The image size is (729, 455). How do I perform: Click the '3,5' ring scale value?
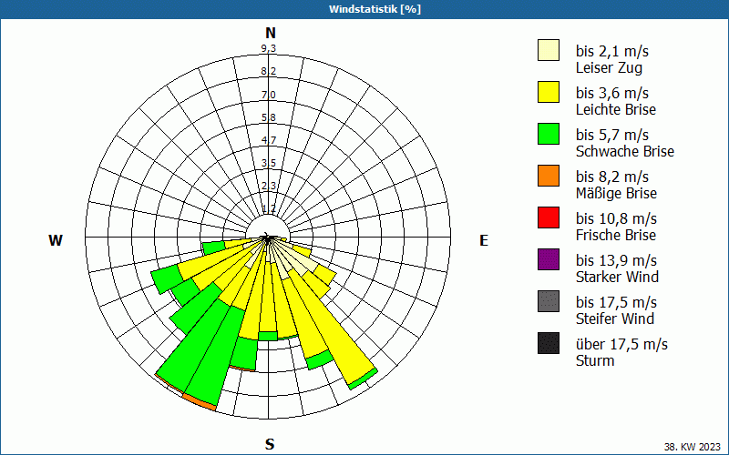(x=268, y=163)
